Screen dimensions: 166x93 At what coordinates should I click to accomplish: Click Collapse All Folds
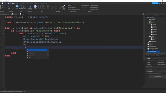(94, 10)
